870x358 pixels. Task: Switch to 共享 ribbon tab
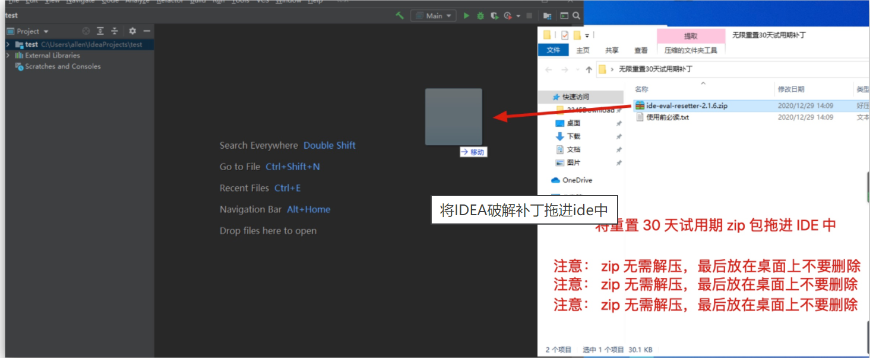[612, 50]
